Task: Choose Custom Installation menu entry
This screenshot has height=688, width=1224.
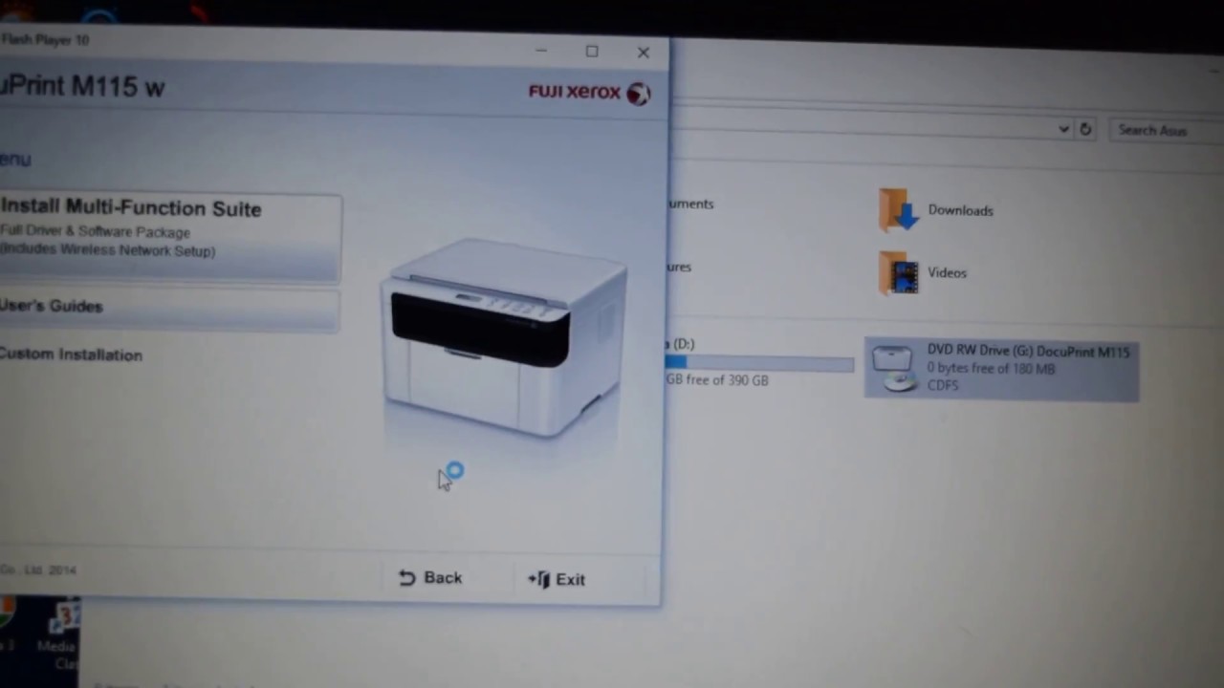Action: [x=71, y=355]
